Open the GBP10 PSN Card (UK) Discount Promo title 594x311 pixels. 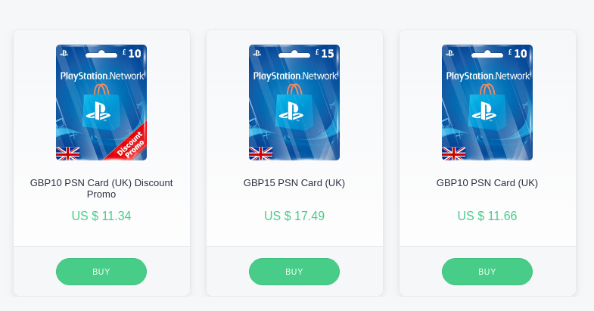pos(101,188)
